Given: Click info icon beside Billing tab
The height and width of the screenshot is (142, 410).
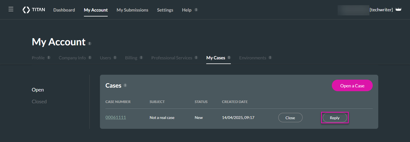Looking at the screenshot, I should tap(141, 58).
